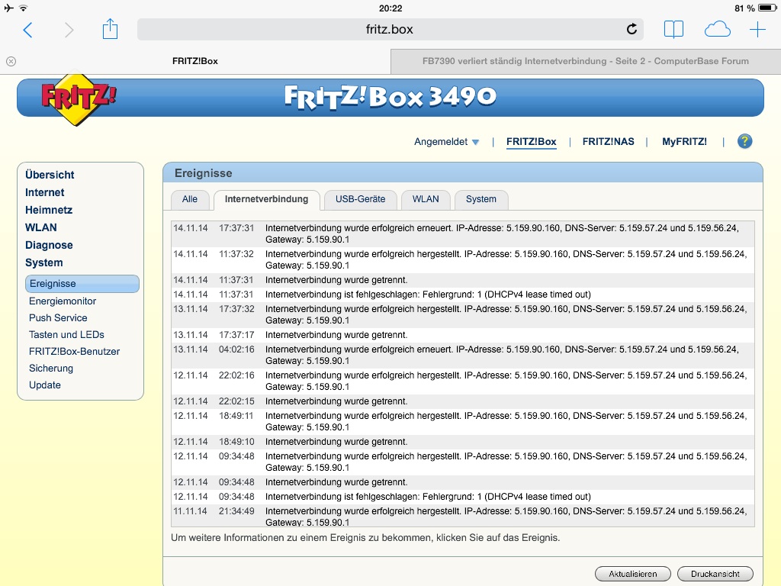Select the 14.11.14 11:37:32 event entry
Image resolution: width=781 pixels, height=586 pixels.
pyautogui.click(x=463, y=259)
